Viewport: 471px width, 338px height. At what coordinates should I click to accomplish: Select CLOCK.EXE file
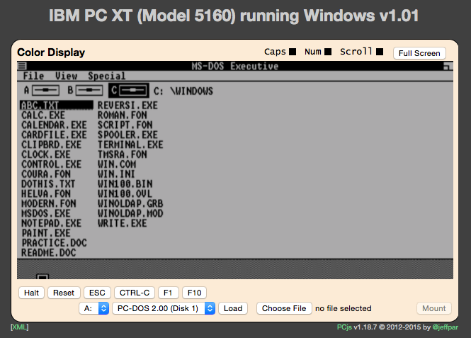[x=46, y=154]
